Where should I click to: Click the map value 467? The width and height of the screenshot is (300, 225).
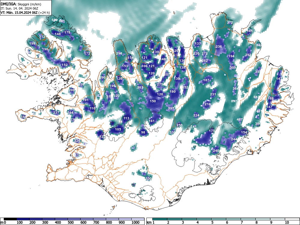(x=240, y=119)
